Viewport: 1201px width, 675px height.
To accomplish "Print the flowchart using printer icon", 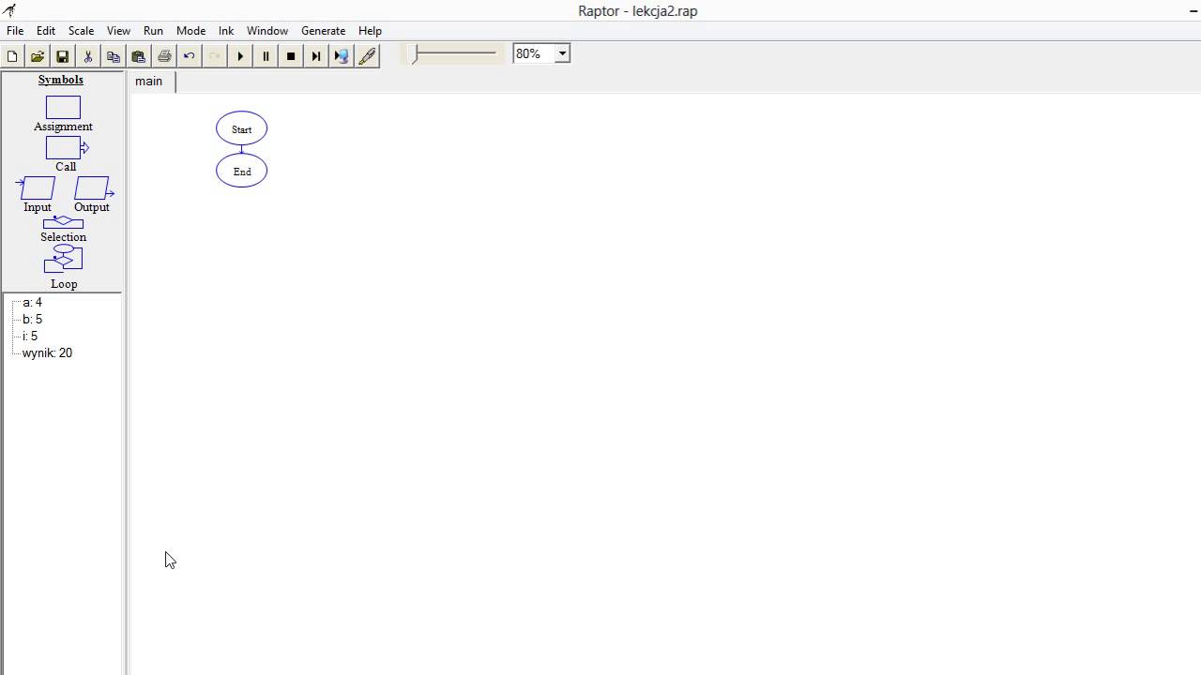I will [x=164, y=56].
